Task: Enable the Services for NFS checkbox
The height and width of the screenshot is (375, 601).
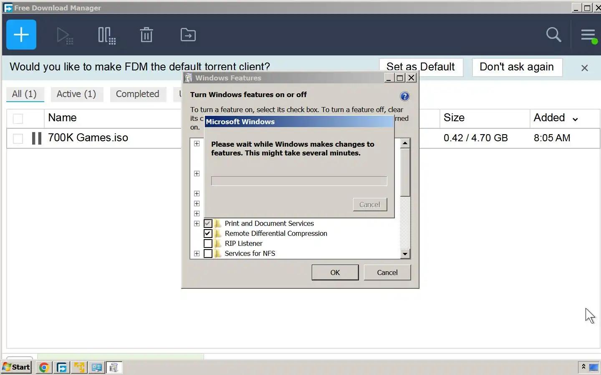Action: (208, 254)
